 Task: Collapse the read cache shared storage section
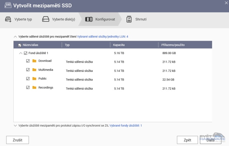(x=15, y=37)
